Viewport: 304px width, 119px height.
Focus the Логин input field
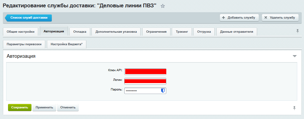145,81
